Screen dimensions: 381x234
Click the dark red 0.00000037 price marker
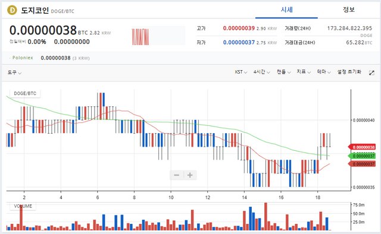click(x=361, y=164)
